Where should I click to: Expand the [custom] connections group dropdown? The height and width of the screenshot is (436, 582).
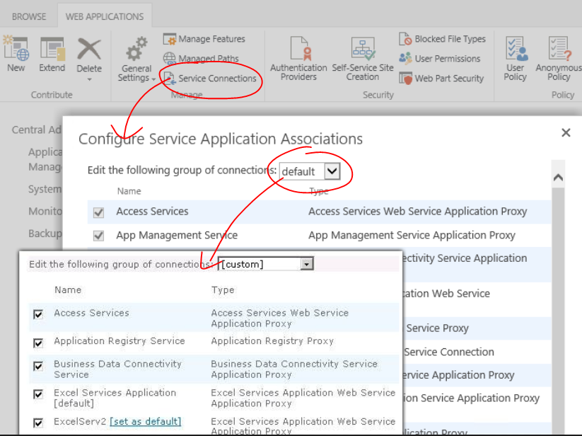pyautogui.click(x=307, y=264)
